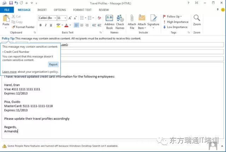Open the Basic Text dialog launcher
Screen dimensions: 226x152
[x=100, y=33]
